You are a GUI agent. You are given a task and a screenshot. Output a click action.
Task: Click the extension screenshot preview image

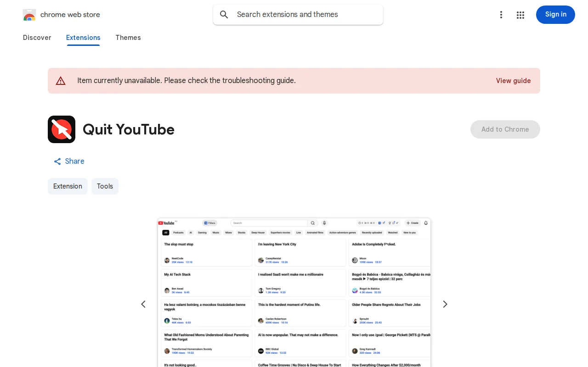point(294,293)
